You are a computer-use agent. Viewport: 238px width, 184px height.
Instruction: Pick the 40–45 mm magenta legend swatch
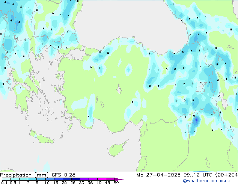102,179
